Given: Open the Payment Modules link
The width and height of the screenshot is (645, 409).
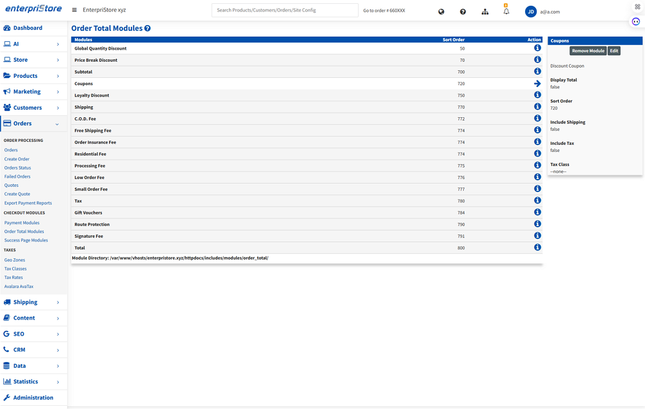Looking at the screenshot, I should point(22,223).
